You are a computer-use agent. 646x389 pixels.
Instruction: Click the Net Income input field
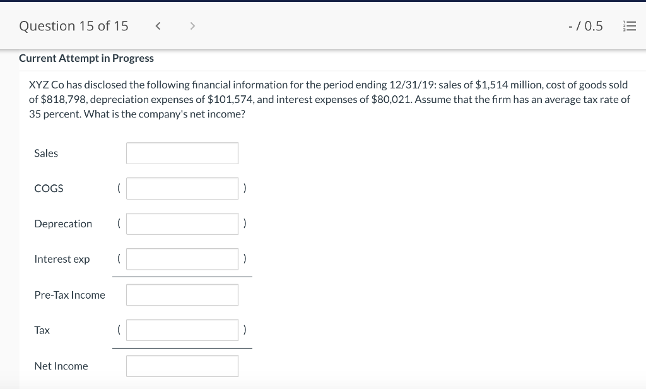point(182,366)
